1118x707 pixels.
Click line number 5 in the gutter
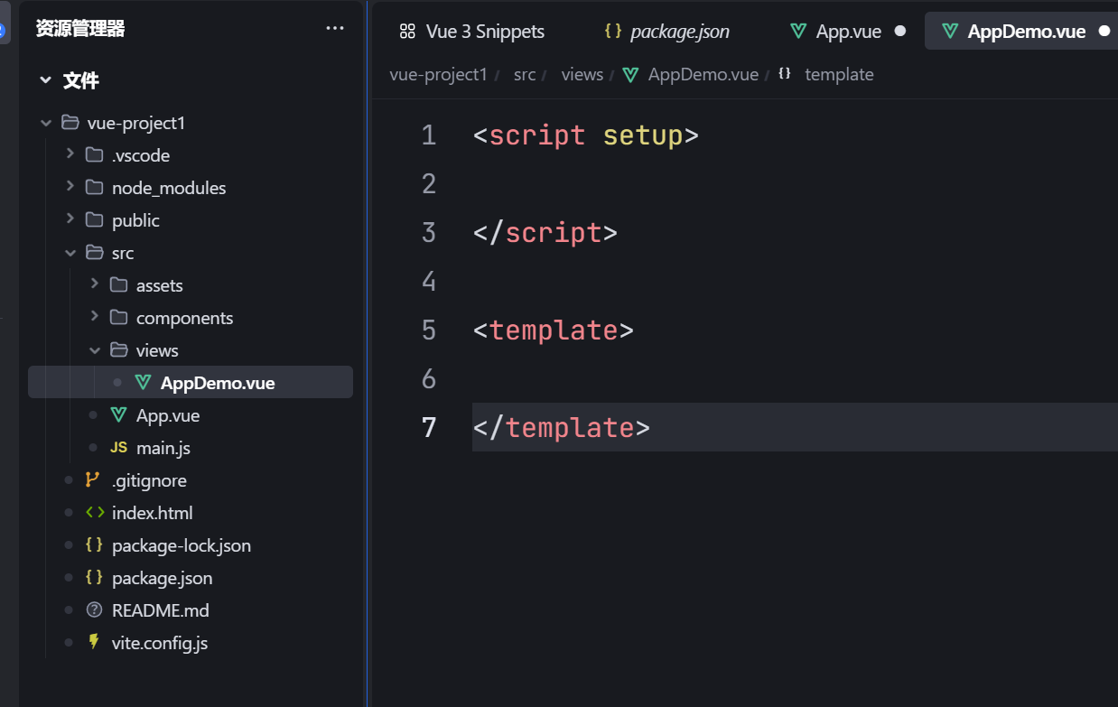(x=429, y=330)
